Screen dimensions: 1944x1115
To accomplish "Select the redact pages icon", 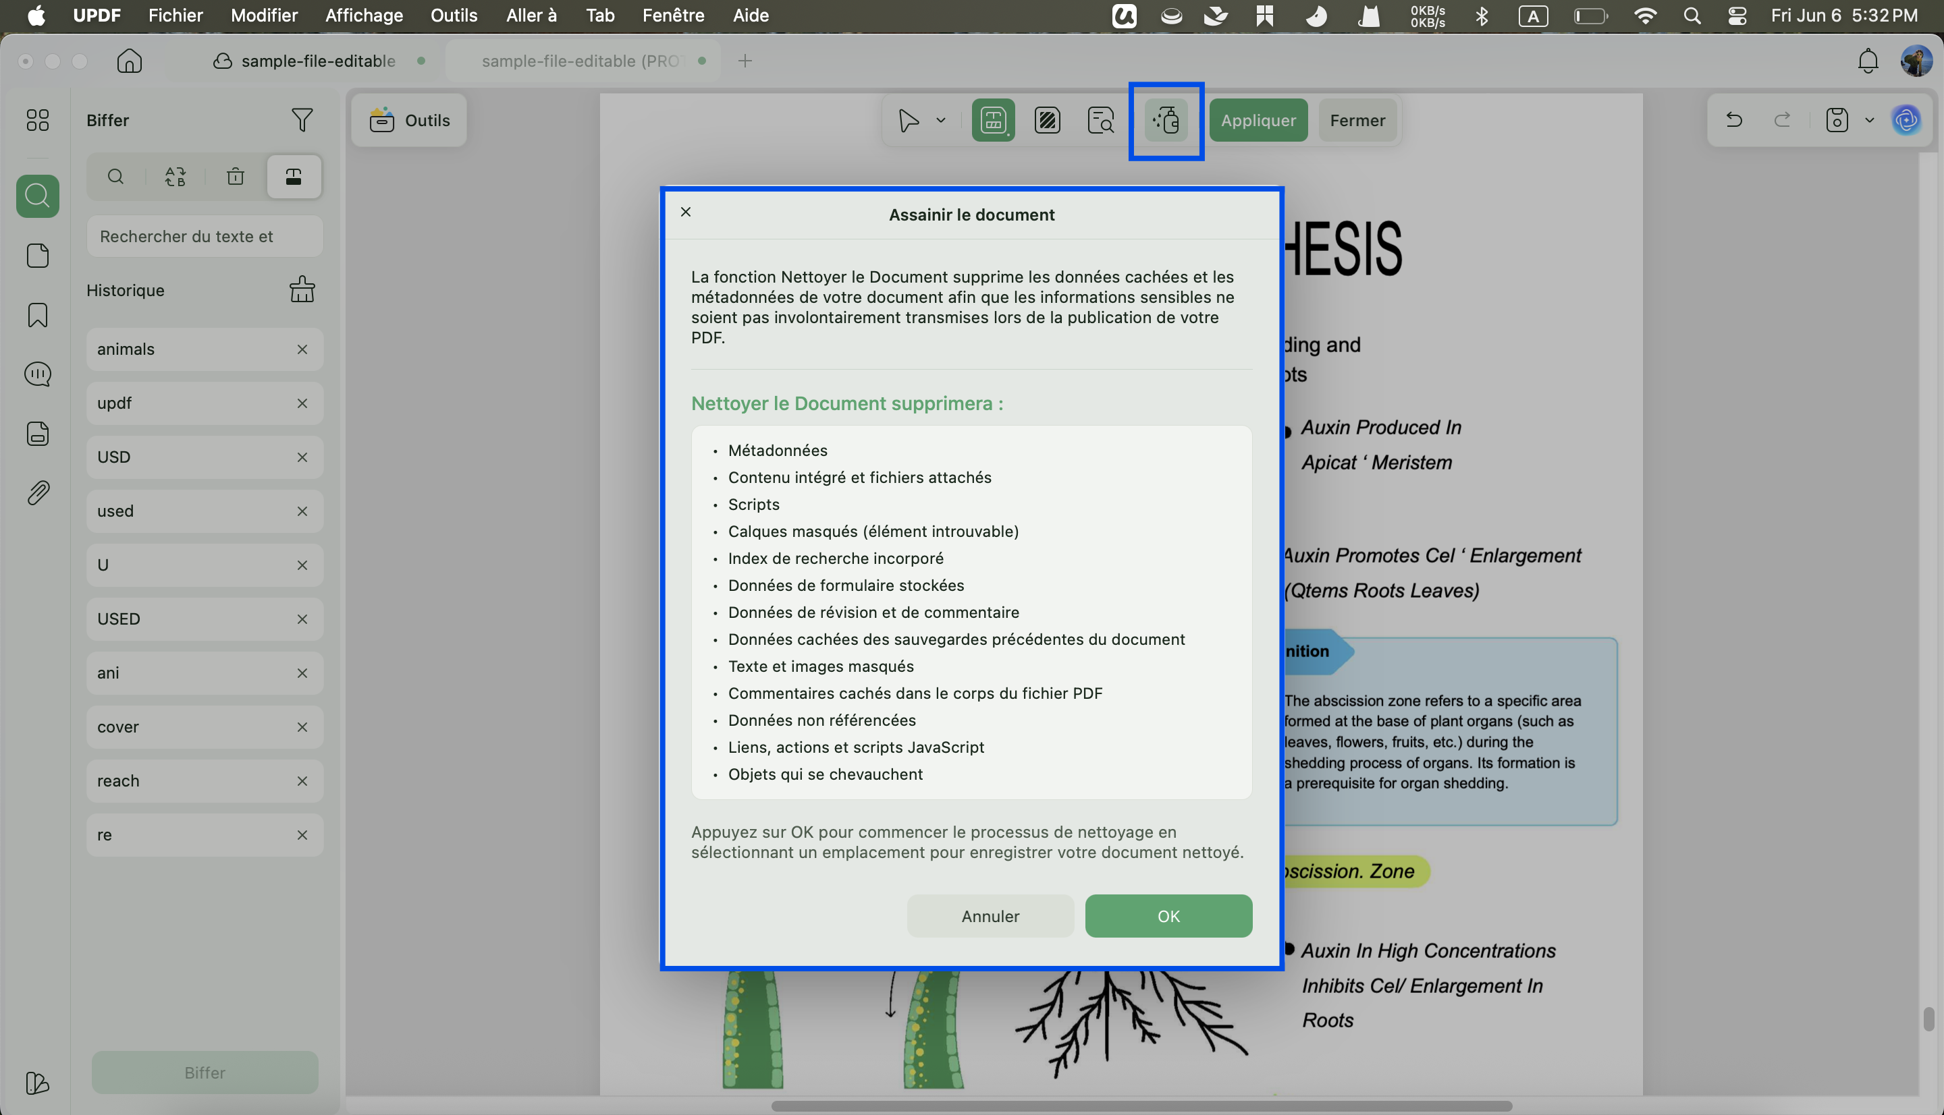I will tap(1047, 120).
